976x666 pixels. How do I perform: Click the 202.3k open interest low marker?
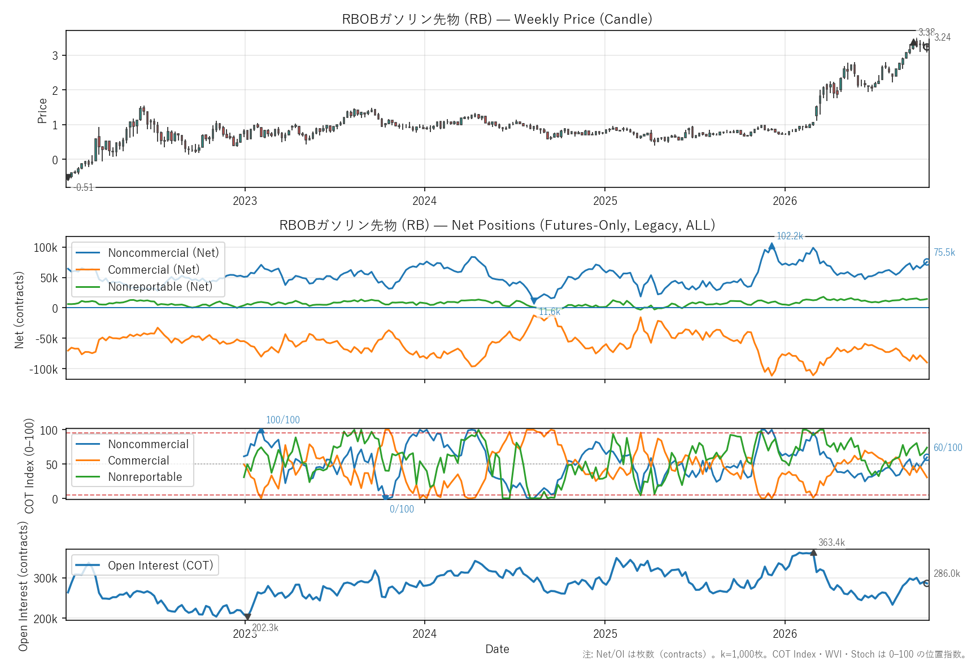(247, 617)
